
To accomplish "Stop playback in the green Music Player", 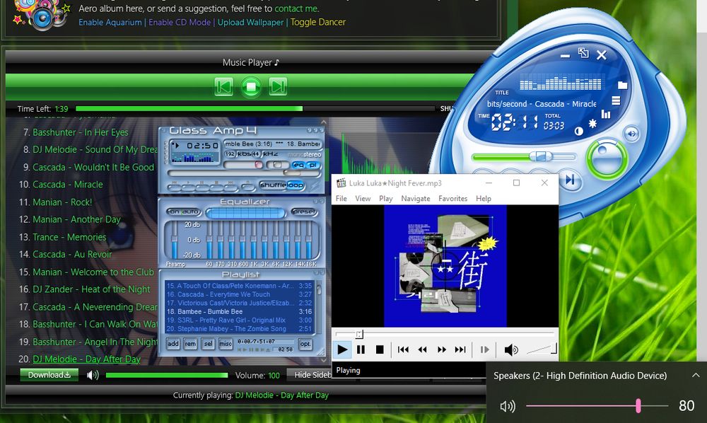I will 251,86.
